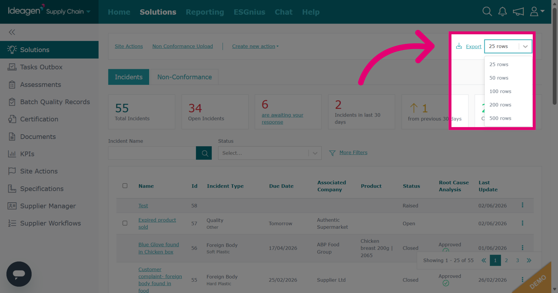The height and width of the screenshot is (293, 558).
Task: Click the Specifications sidebar icon
Action: pyautogui.click(x=12, y=189)
